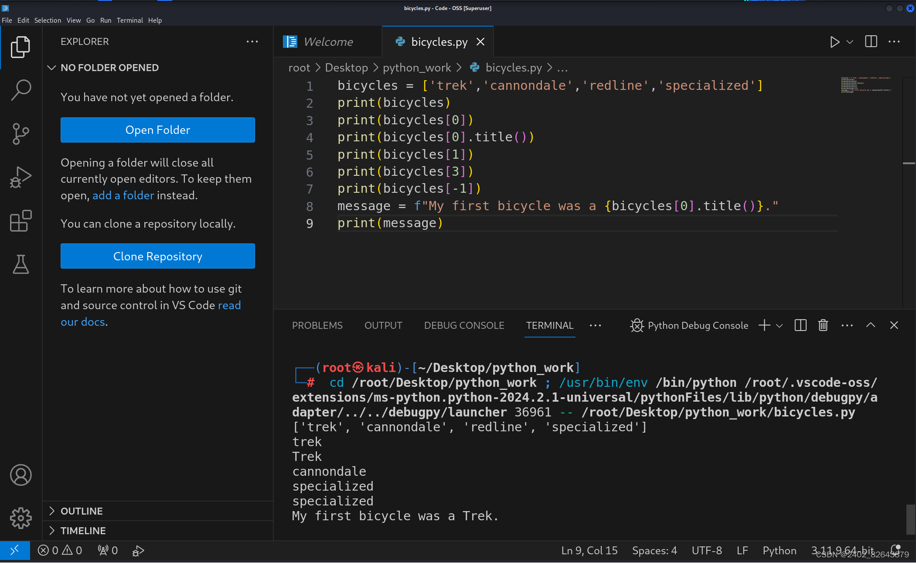The image size is (916, 563).
Task: Show additional panel views ellipsis
Action: 595,325
